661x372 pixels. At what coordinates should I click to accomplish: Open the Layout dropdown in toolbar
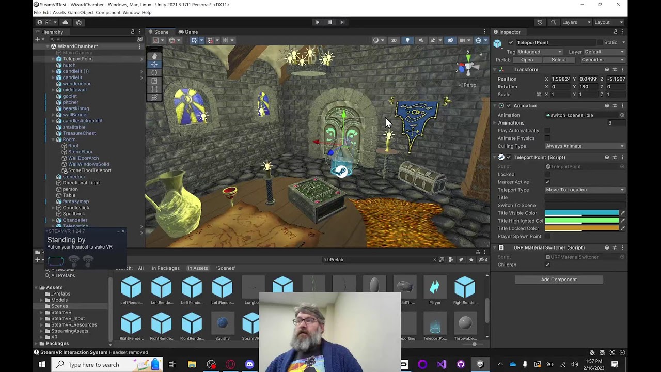[x=608, y=22]
